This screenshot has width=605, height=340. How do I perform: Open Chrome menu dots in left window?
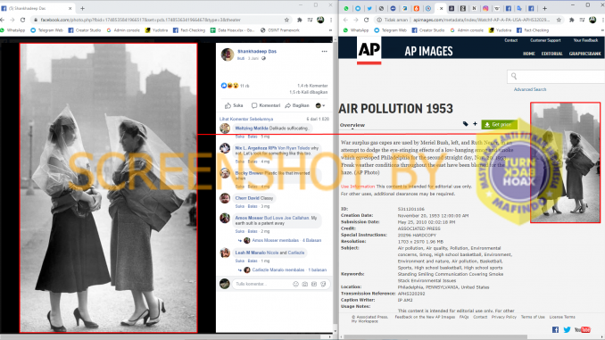coord(331,20)
